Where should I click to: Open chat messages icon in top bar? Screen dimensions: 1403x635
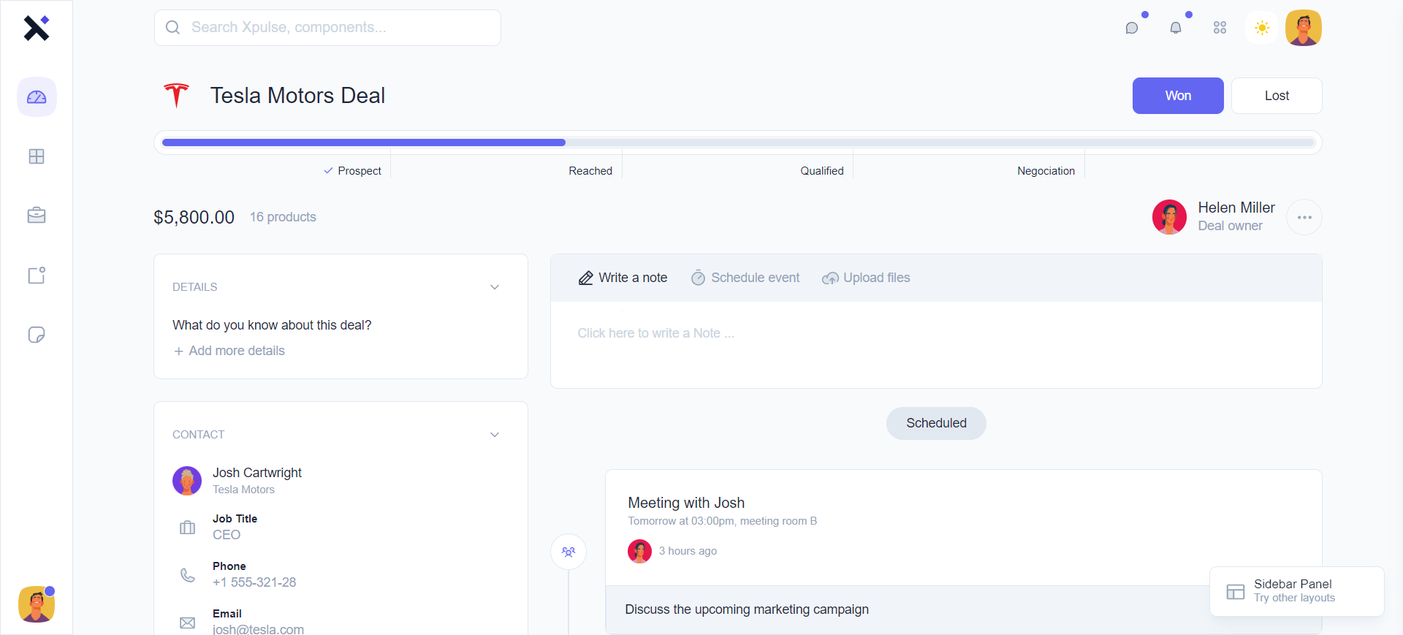click(1132, 28)
